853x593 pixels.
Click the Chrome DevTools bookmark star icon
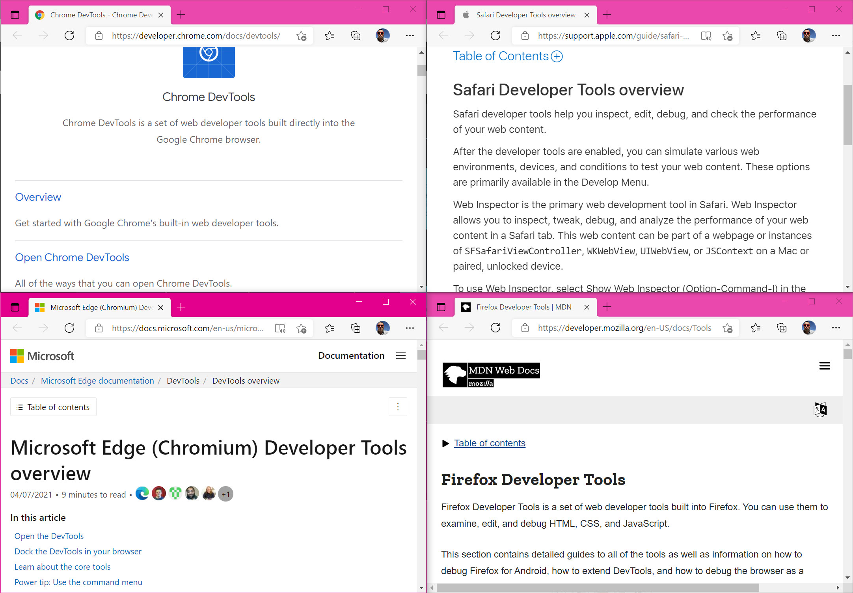click(x=302, y=35)
